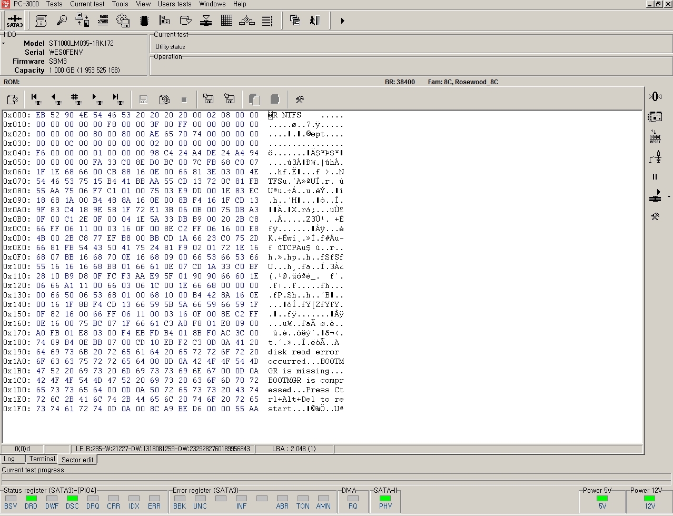Click the 'Fam: 8C, Rosewood_8C' family text

pyautogui.click(x=463, y=82)
